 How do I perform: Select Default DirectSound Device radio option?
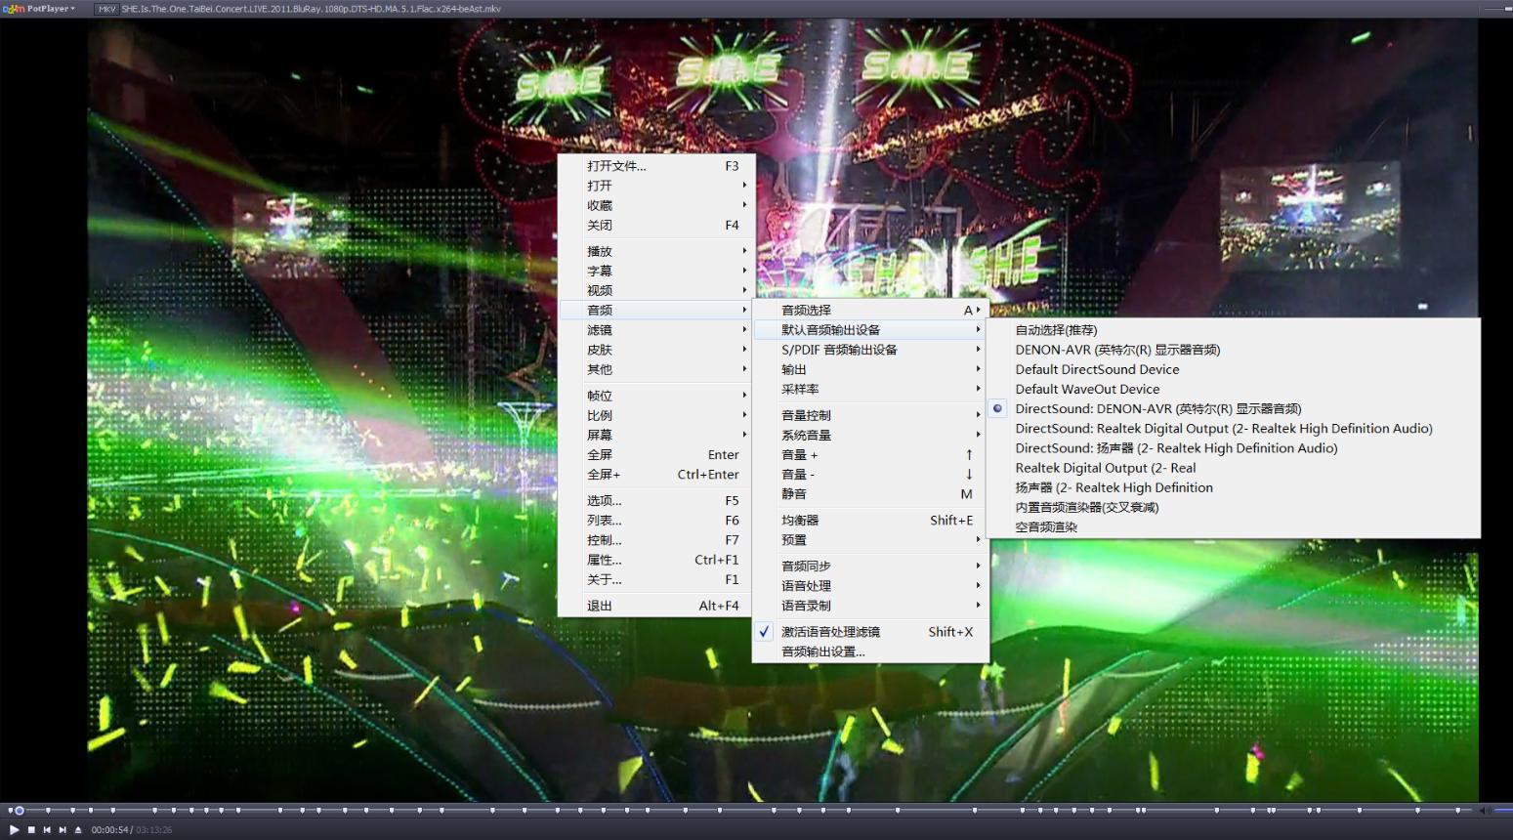pos(1097,369)
